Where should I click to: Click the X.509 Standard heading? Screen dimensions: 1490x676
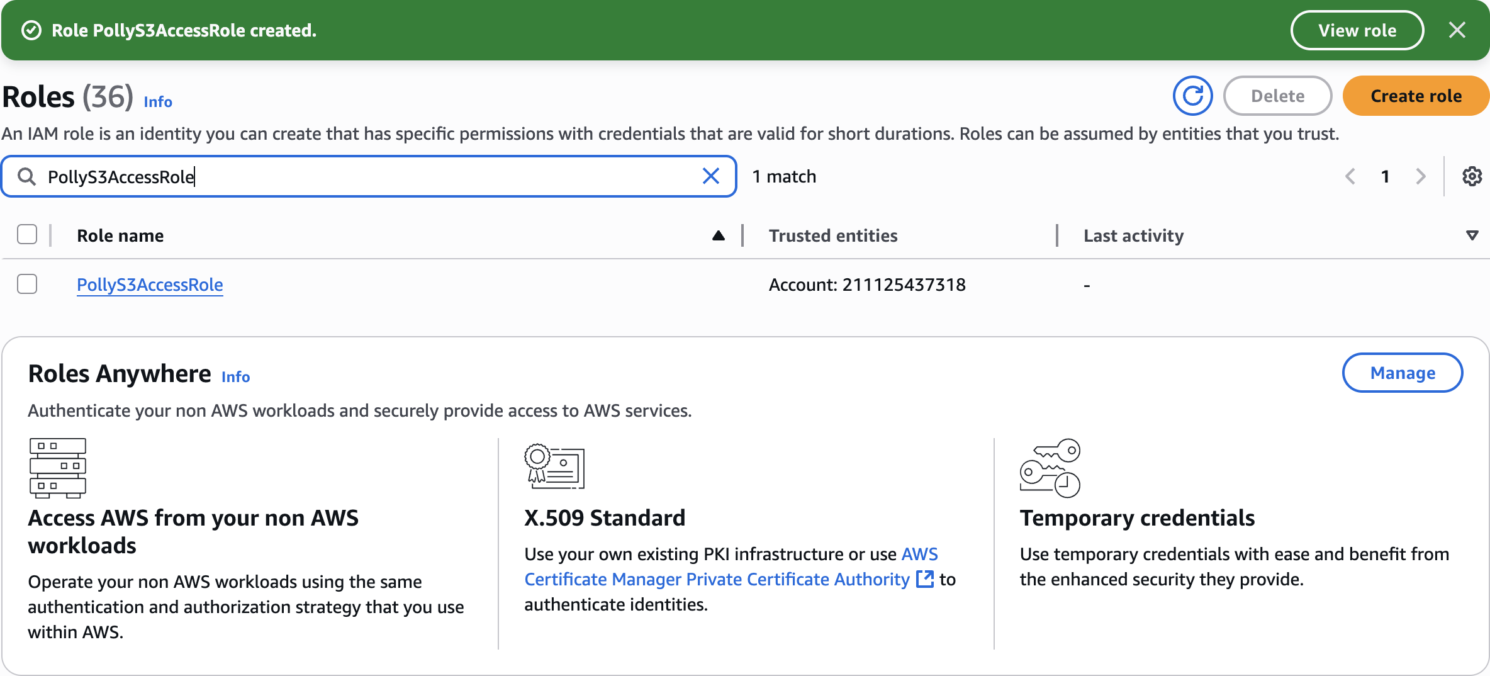[605, 517]
